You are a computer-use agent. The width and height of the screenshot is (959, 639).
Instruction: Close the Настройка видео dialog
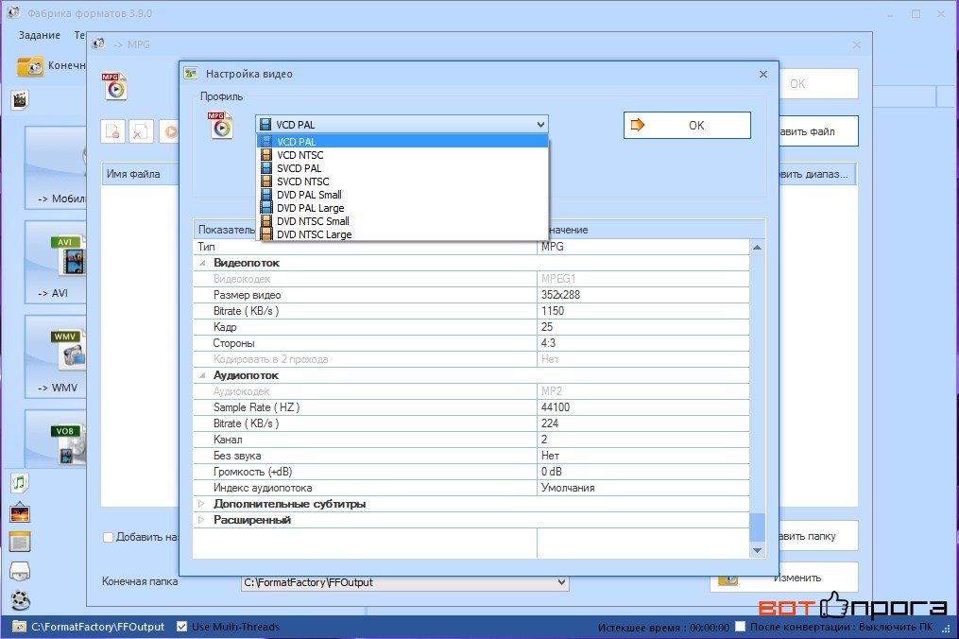pos(763,74)
